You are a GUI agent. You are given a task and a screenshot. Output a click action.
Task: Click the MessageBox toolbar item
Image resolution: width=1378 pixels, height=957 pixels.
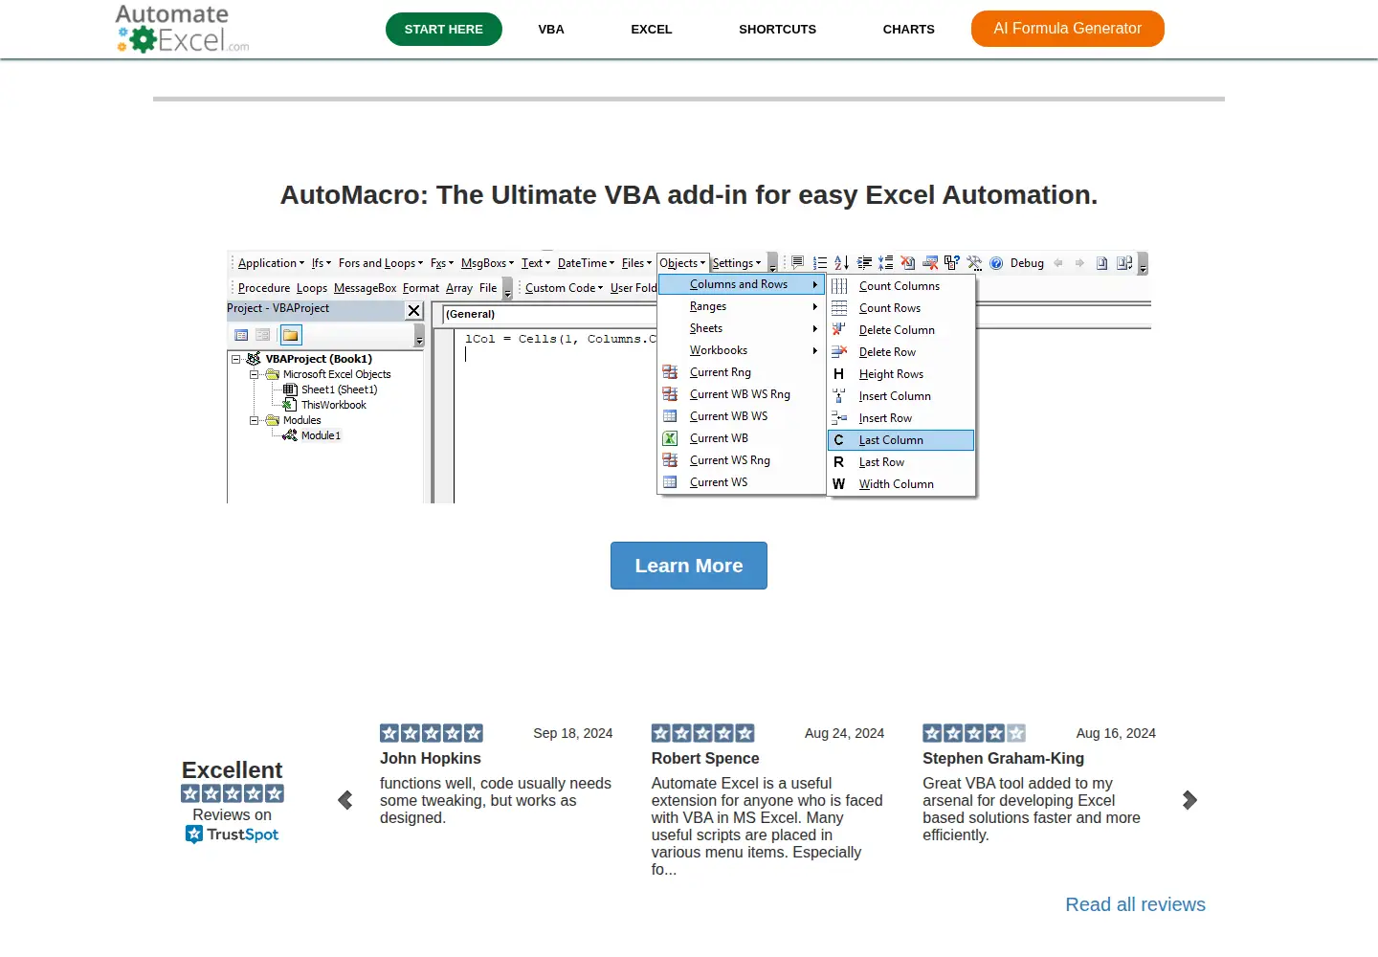365,288
